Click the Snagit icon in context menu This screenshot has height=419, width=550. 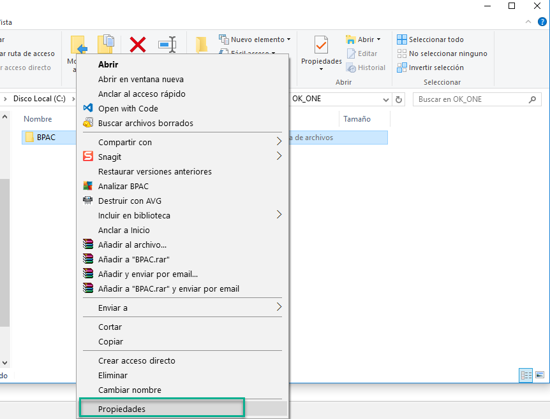88,157
